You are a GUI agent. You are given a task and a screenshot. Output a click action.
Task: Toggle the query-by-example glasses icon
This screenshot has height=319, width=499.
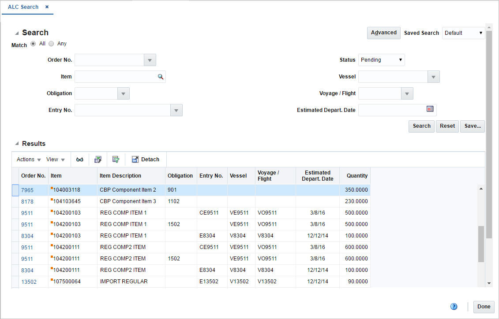(x=80, y=159)
